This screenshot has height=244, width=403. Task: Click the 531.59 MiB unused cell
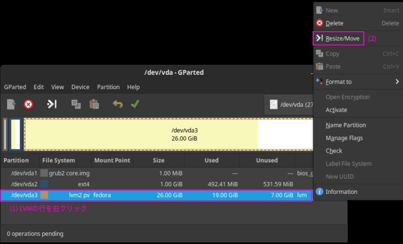278,184
